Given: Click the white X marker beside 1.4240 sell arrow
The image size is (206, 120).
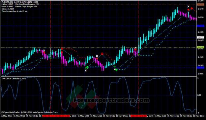Looking at the screenshot, I should coord(189,7).
